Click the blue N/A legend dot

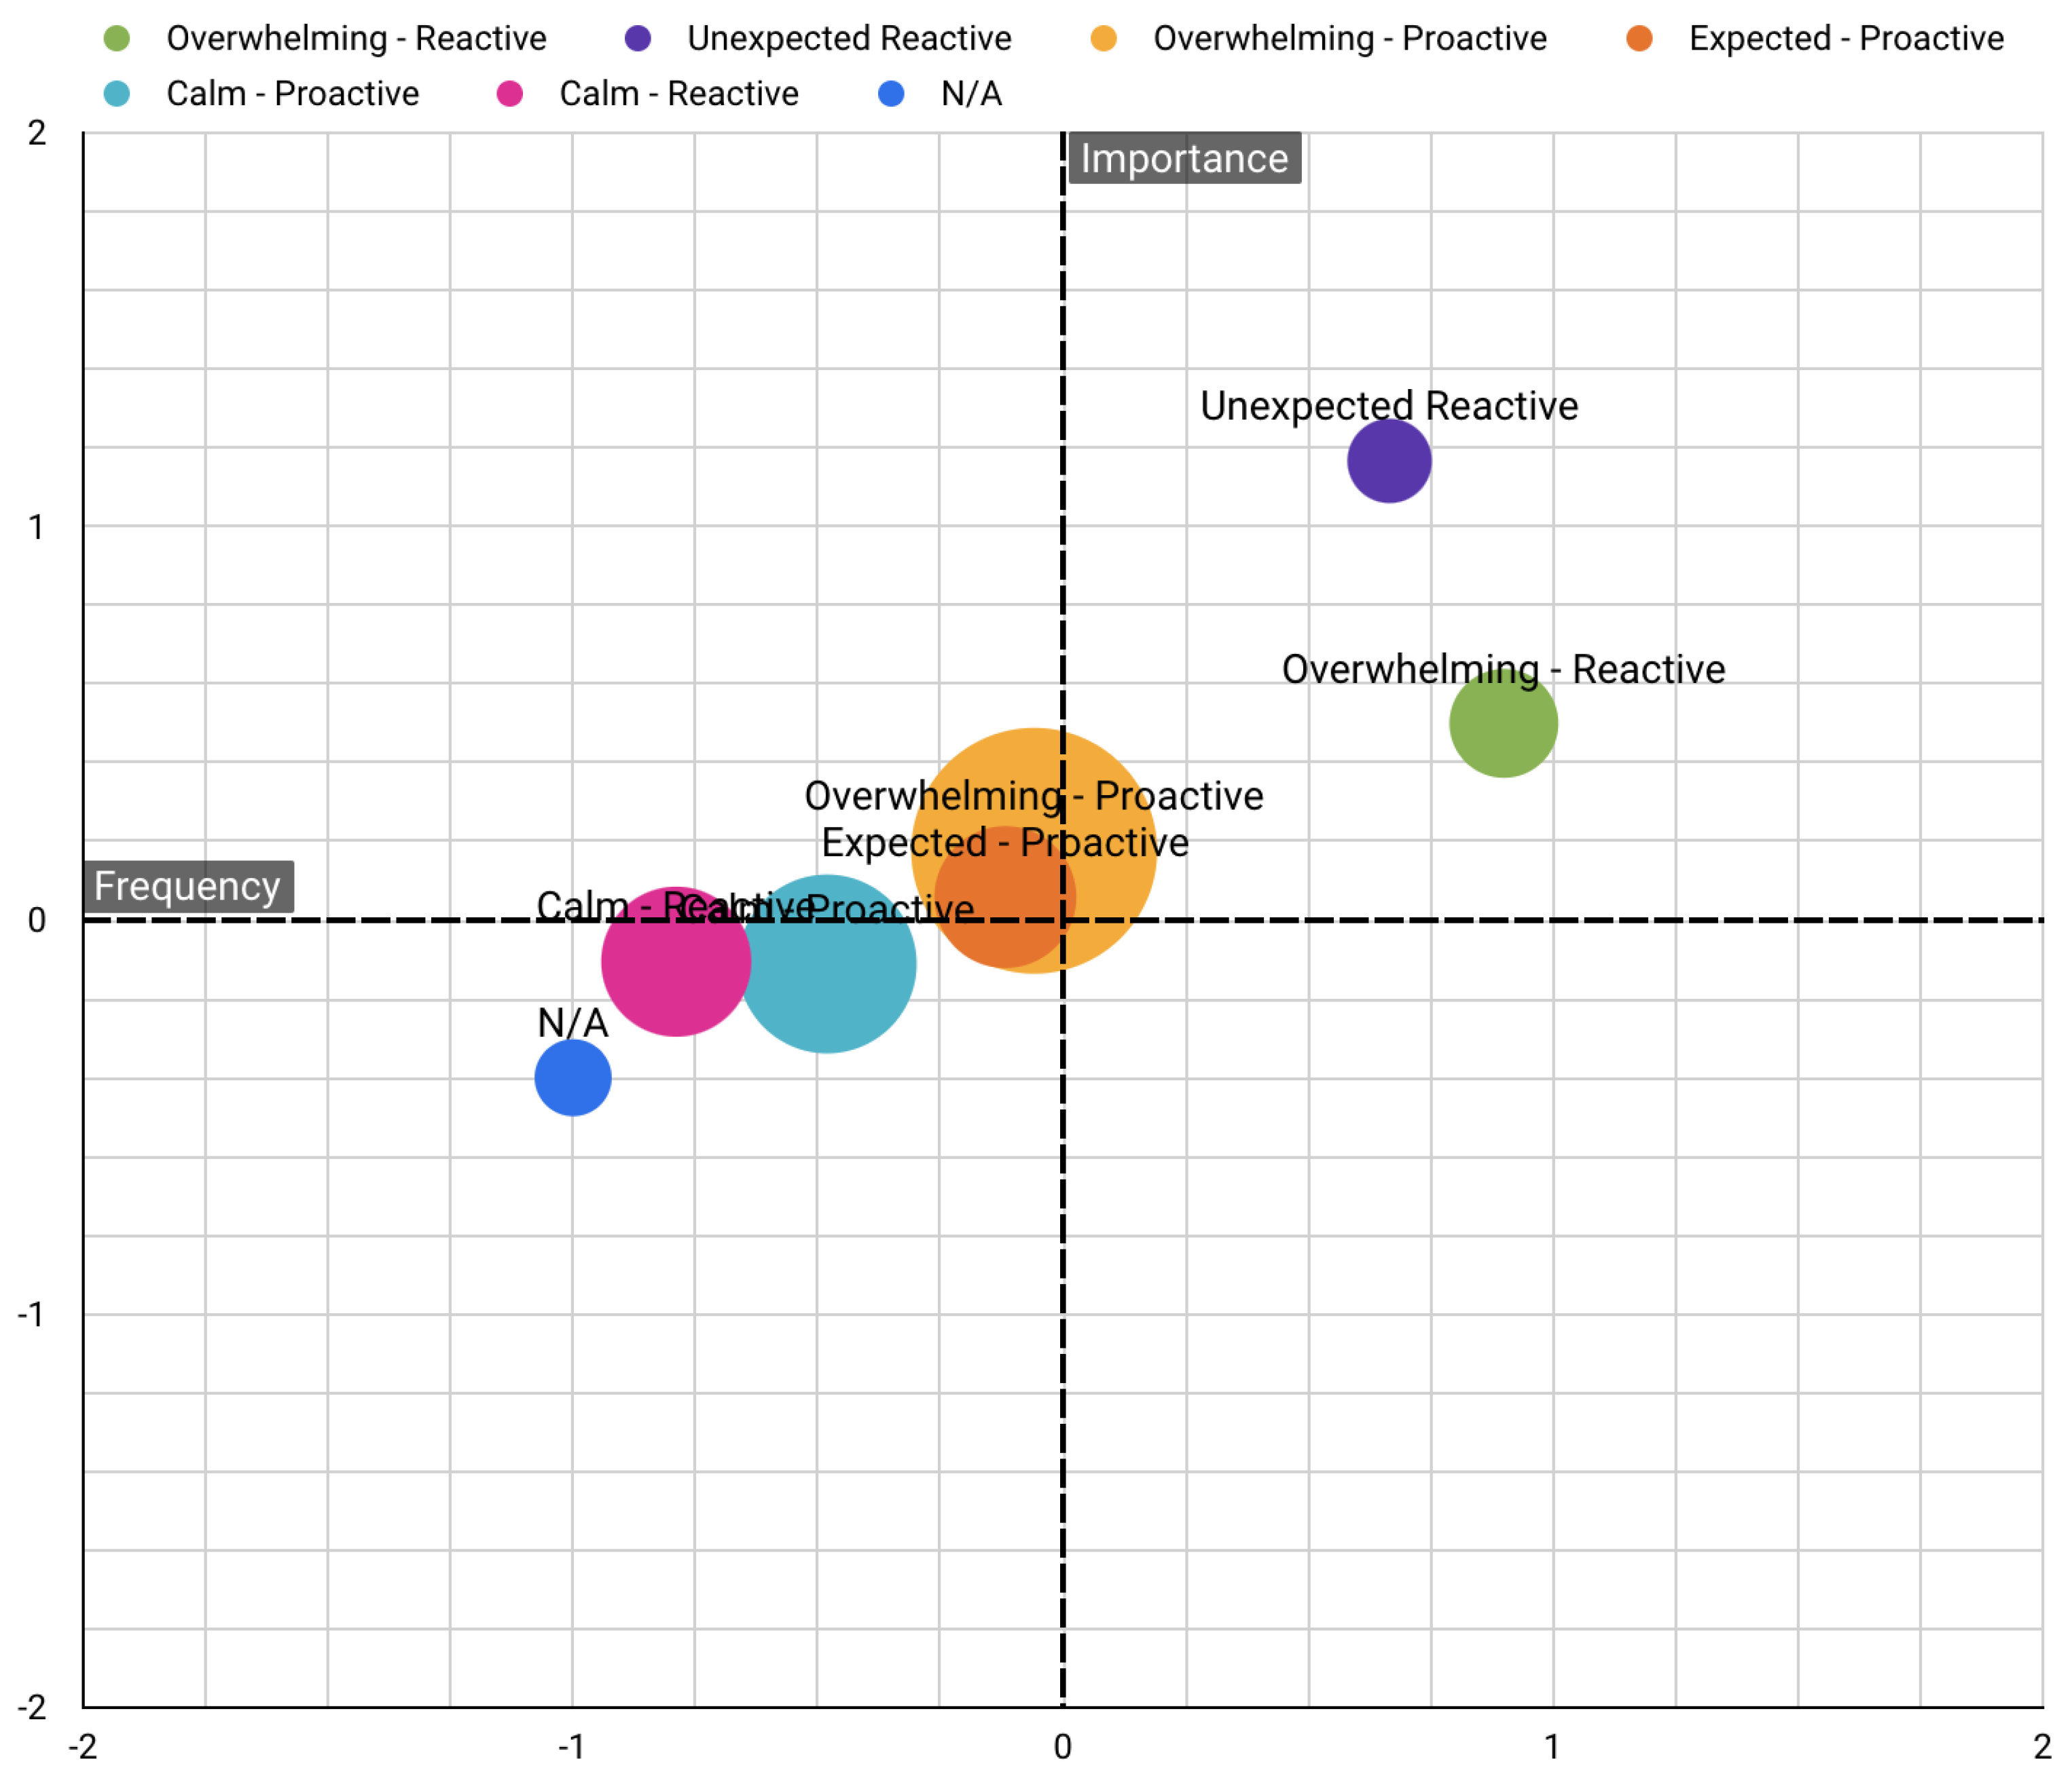click(891, 94)
